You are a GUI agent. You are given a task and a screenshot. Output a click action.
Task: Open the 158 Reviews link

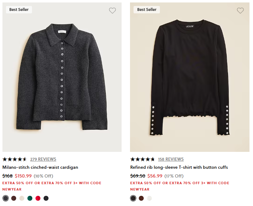click(x=171, y=159)
